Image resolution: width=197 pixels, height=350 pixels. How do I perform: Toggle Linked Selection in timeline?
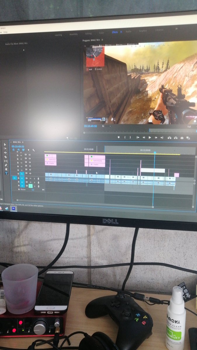click(x=23, y=150)
